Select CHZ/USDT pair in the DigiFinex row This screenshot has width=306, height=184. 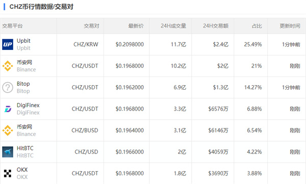85,109
